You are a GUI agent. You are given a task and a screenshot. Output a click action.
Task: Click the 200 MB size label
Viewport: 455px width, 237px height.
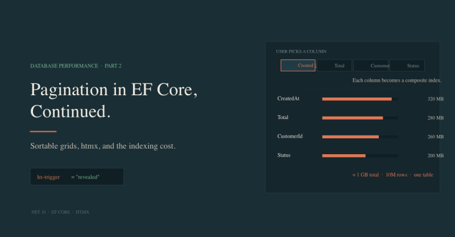pyautogui.click(x=435, y=156)
